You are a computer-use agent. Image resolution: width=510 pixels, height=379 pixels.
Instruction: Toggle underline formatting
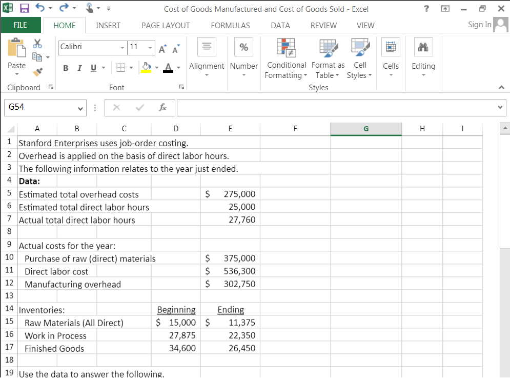tap(93, 68)
